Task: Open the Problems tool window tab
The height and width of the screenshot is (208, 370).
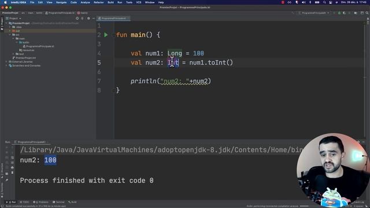Action: tap(41, 202)
